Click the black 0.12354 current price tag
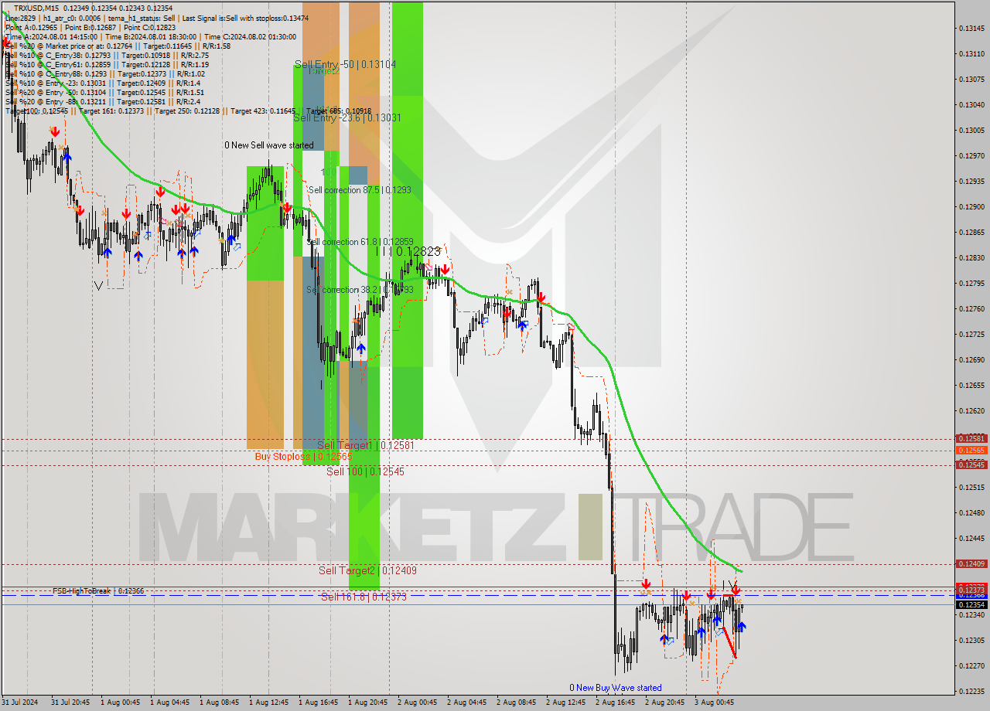This screenshot has height=711, width=990. [x=971, y=604]
